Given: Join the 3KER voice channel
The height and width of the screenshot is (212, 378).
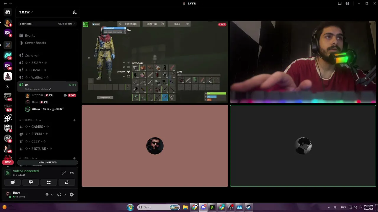Looking at the screenshot, I should [48, 63].
